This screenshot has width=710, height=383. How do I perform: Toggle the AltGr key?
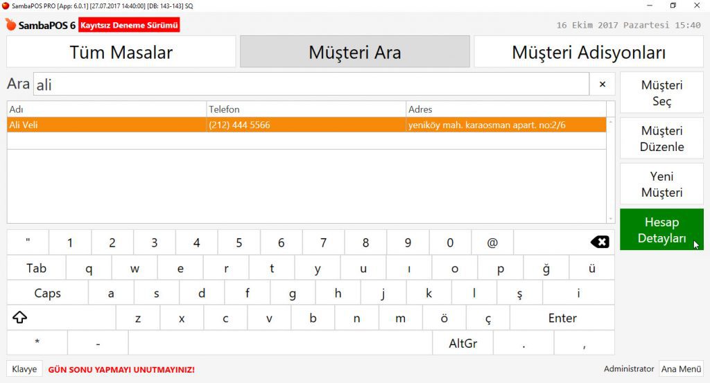[462, 343]
